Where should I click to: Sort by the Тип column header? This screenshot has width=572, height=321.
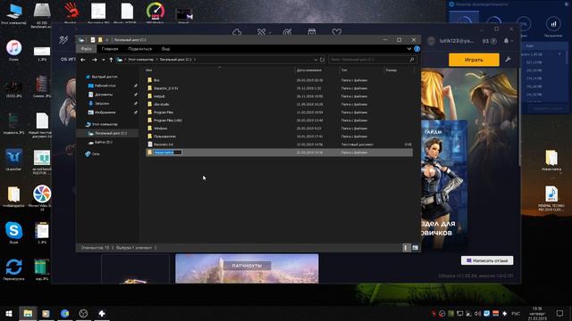(x=344, y=70)
